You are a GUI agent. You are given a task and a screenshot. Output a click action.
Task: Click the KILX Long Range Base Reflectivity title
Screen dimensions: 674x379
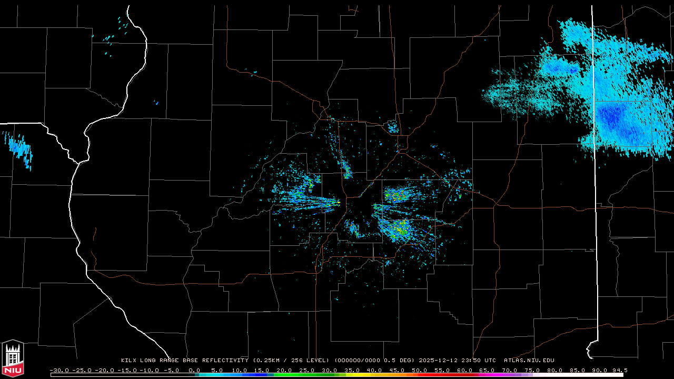pos(185,361)
